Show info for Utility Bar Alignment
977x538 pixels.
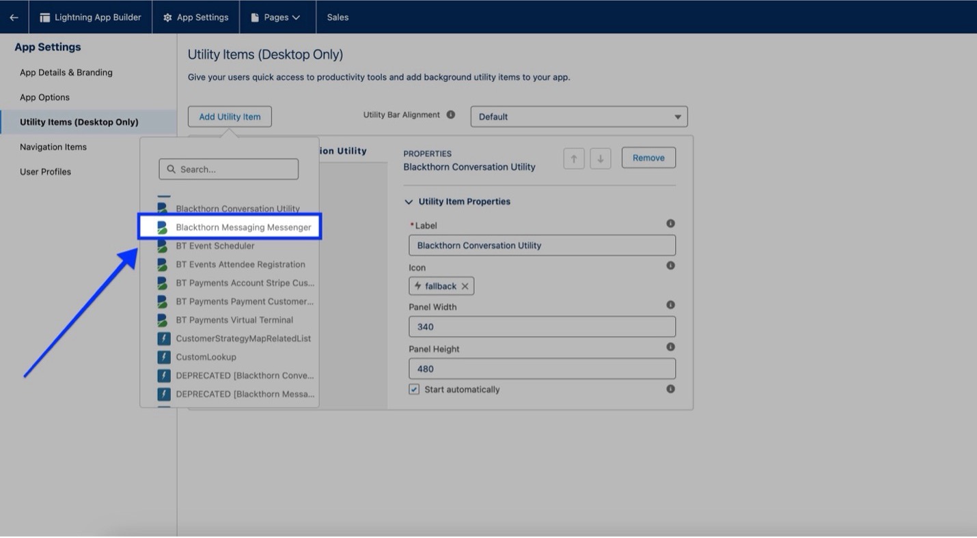451,115
